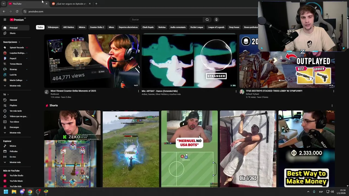Viewport: 349px width, 196px height.
Task: Open En vivo under Explorar
Action: 13,157
